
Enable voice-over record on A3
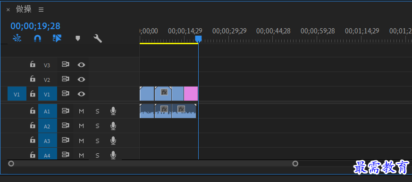point(113,141)
